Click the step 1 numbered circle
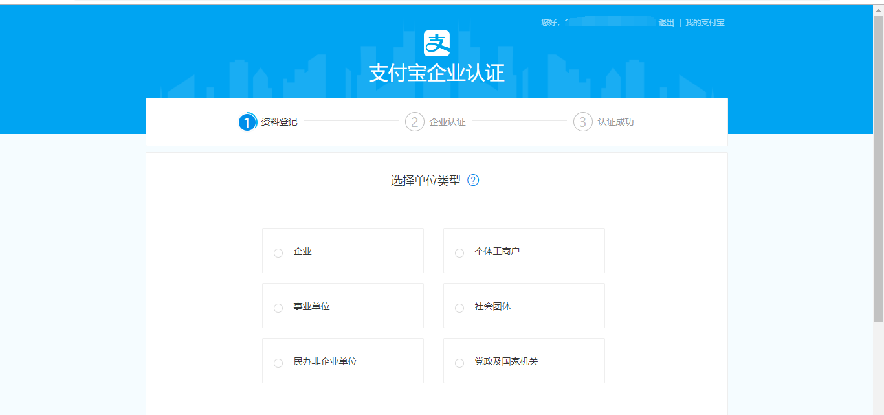Image resolution: width=884 pixels, height=415 pixels. coord(247,122)
